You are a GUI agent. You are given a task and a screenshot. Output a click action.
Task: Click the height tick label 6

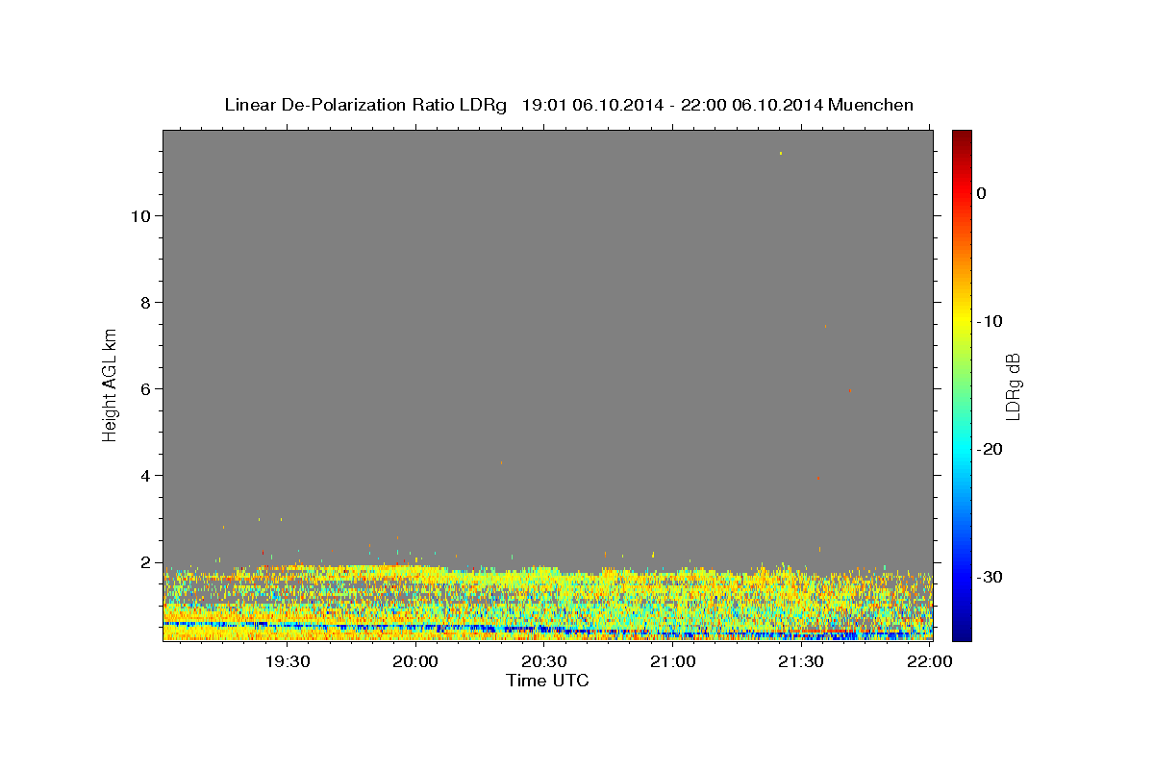[145, 389]
